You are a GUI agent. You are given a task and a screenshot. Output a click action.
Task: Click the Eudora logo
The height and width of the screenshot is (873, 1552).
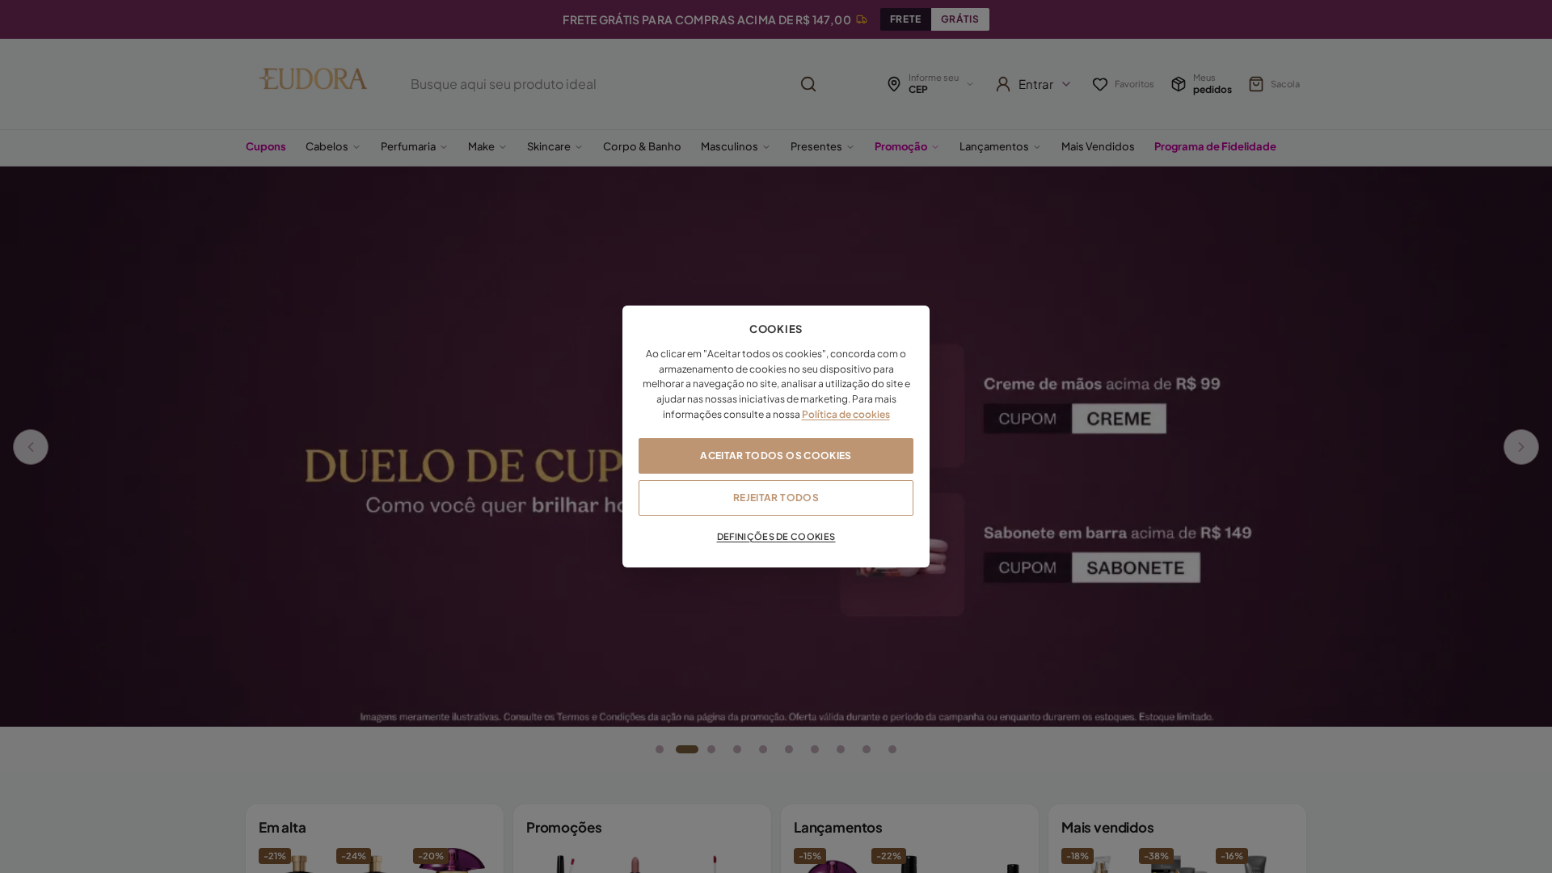click(313, 79)
